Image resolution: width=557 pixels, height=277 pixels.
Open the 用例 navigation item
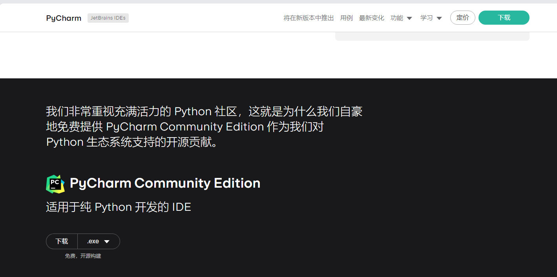pyautogui.click(x=347, y=18)
